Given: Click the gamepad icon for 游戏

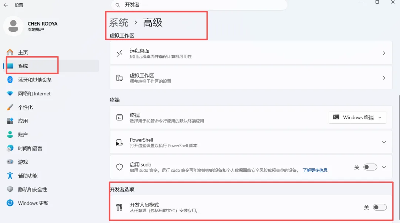Looking at the screenshot, I should click(x=10, y=162).
